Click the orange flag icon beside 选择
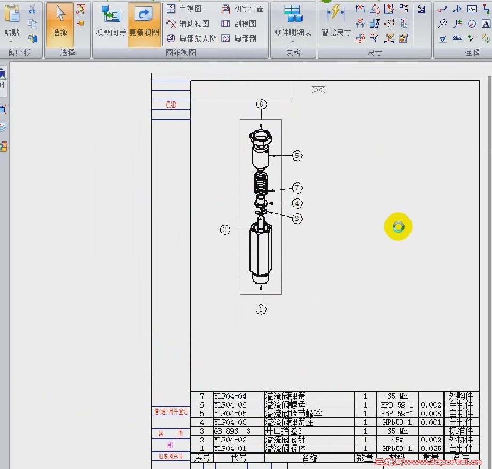Viewport: 492px width, 469px height. [x=80, y=23]
